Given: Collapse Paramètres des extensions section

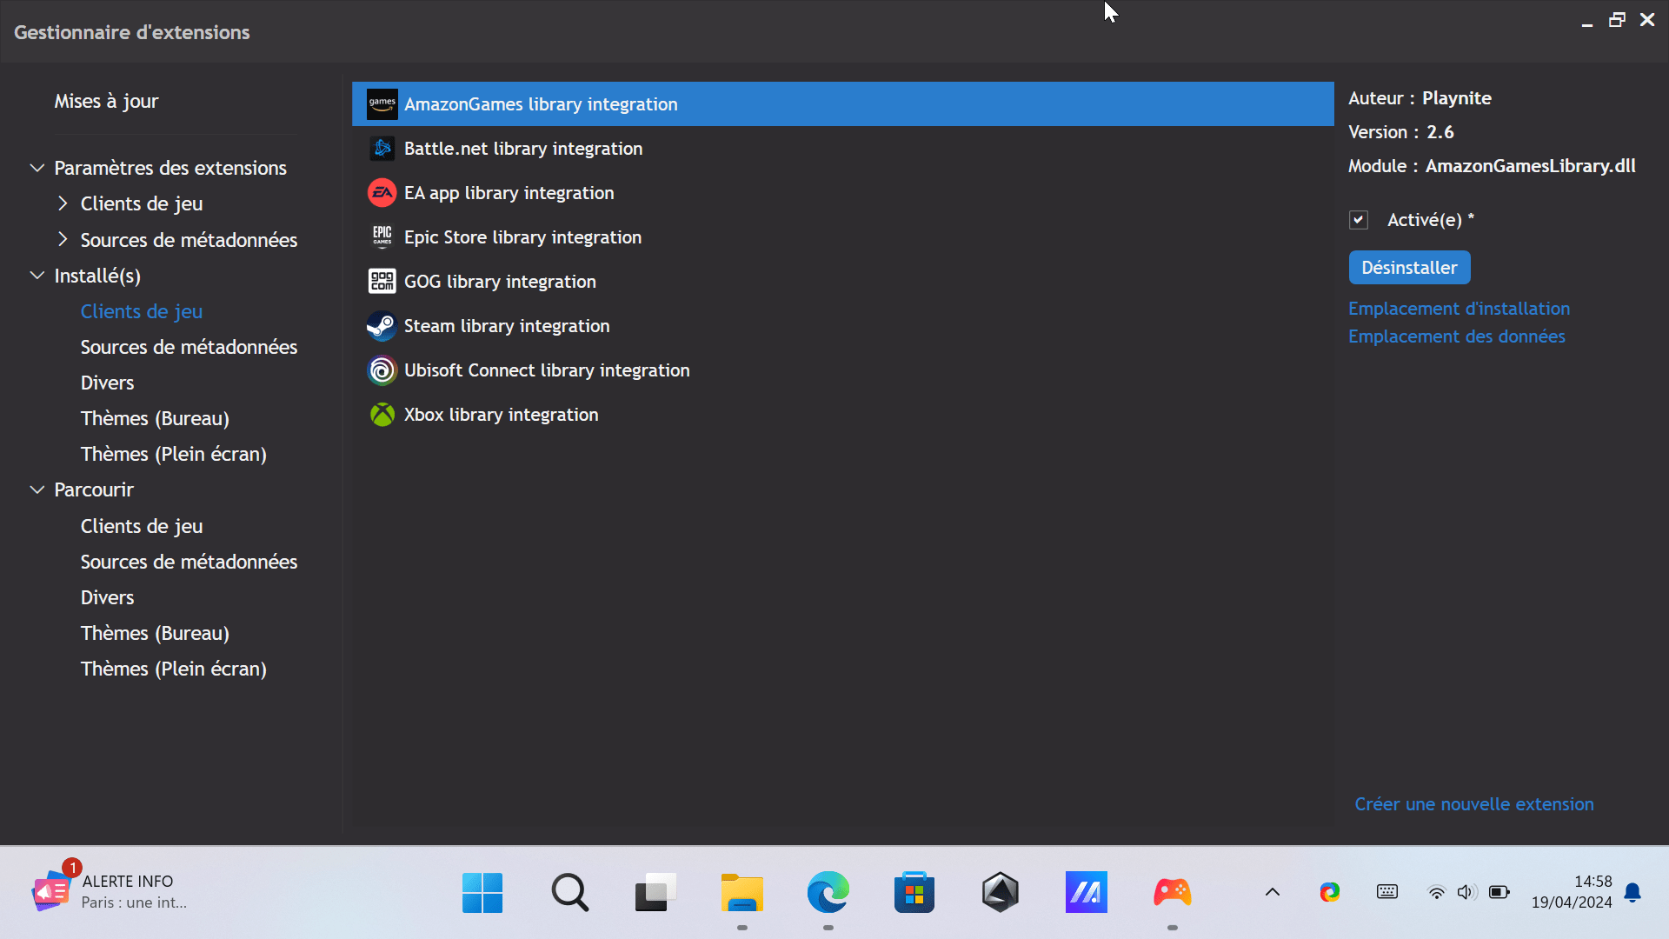Looking at the screenshot, I should (x=37, y=168).
